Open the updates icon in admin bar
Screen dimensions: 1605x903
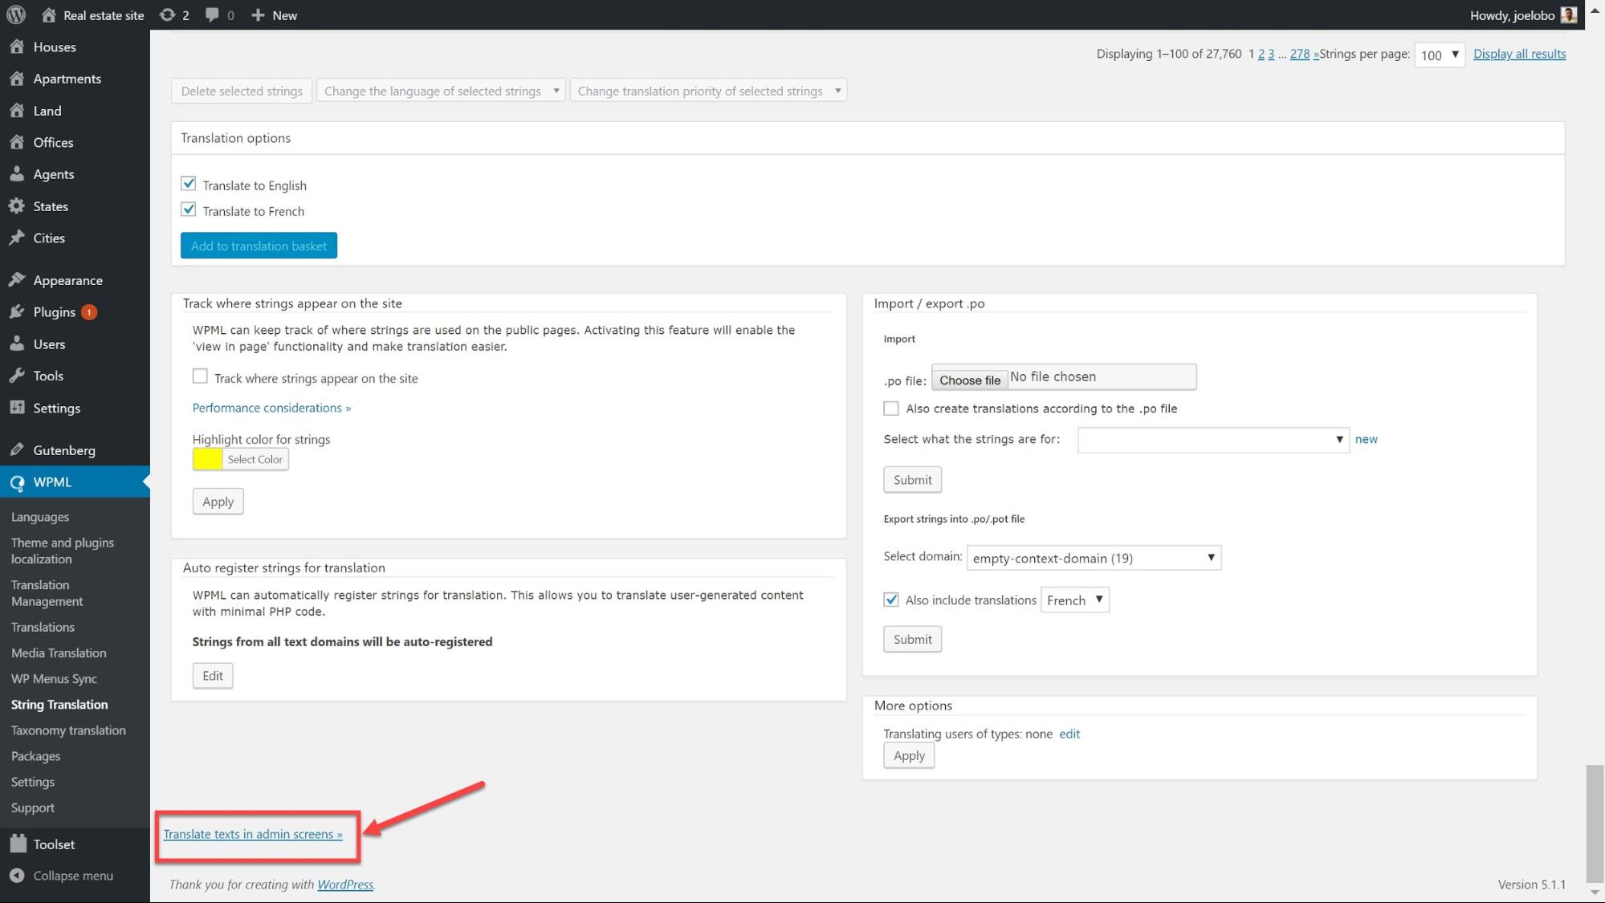pos(167,14)
